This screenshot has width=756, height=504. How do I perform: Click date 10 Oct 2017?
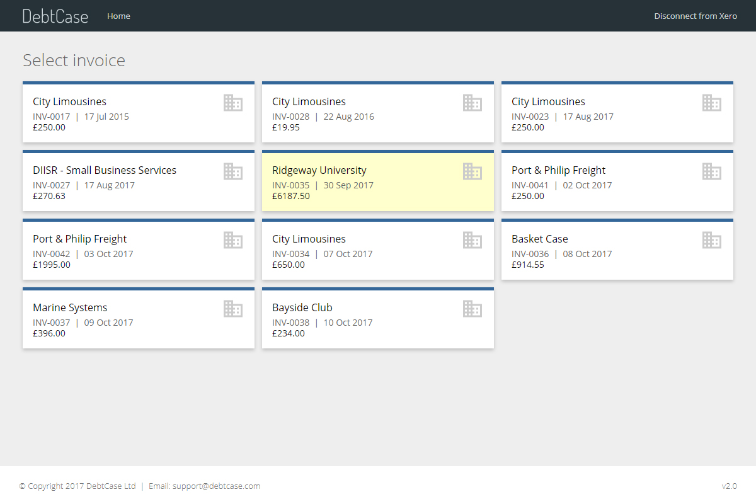(x=348, y=323)
